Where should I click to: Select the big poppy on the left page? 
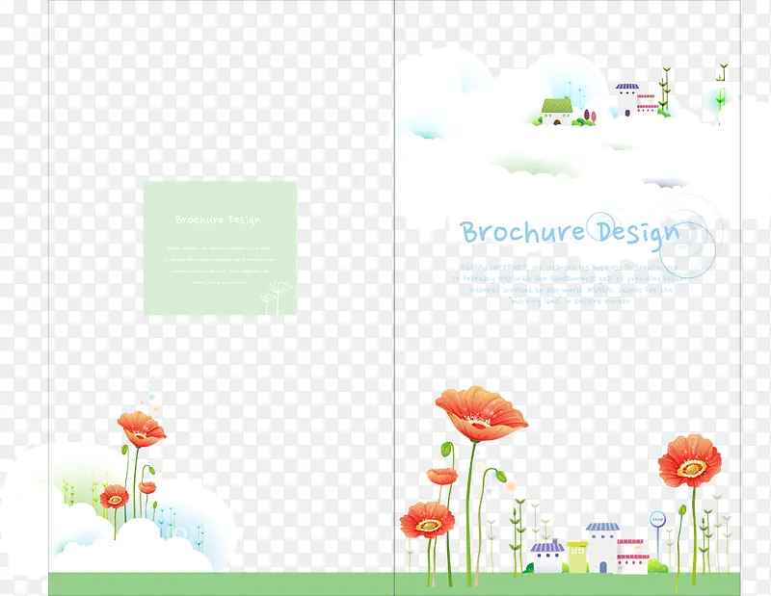(x=141, y=428)
